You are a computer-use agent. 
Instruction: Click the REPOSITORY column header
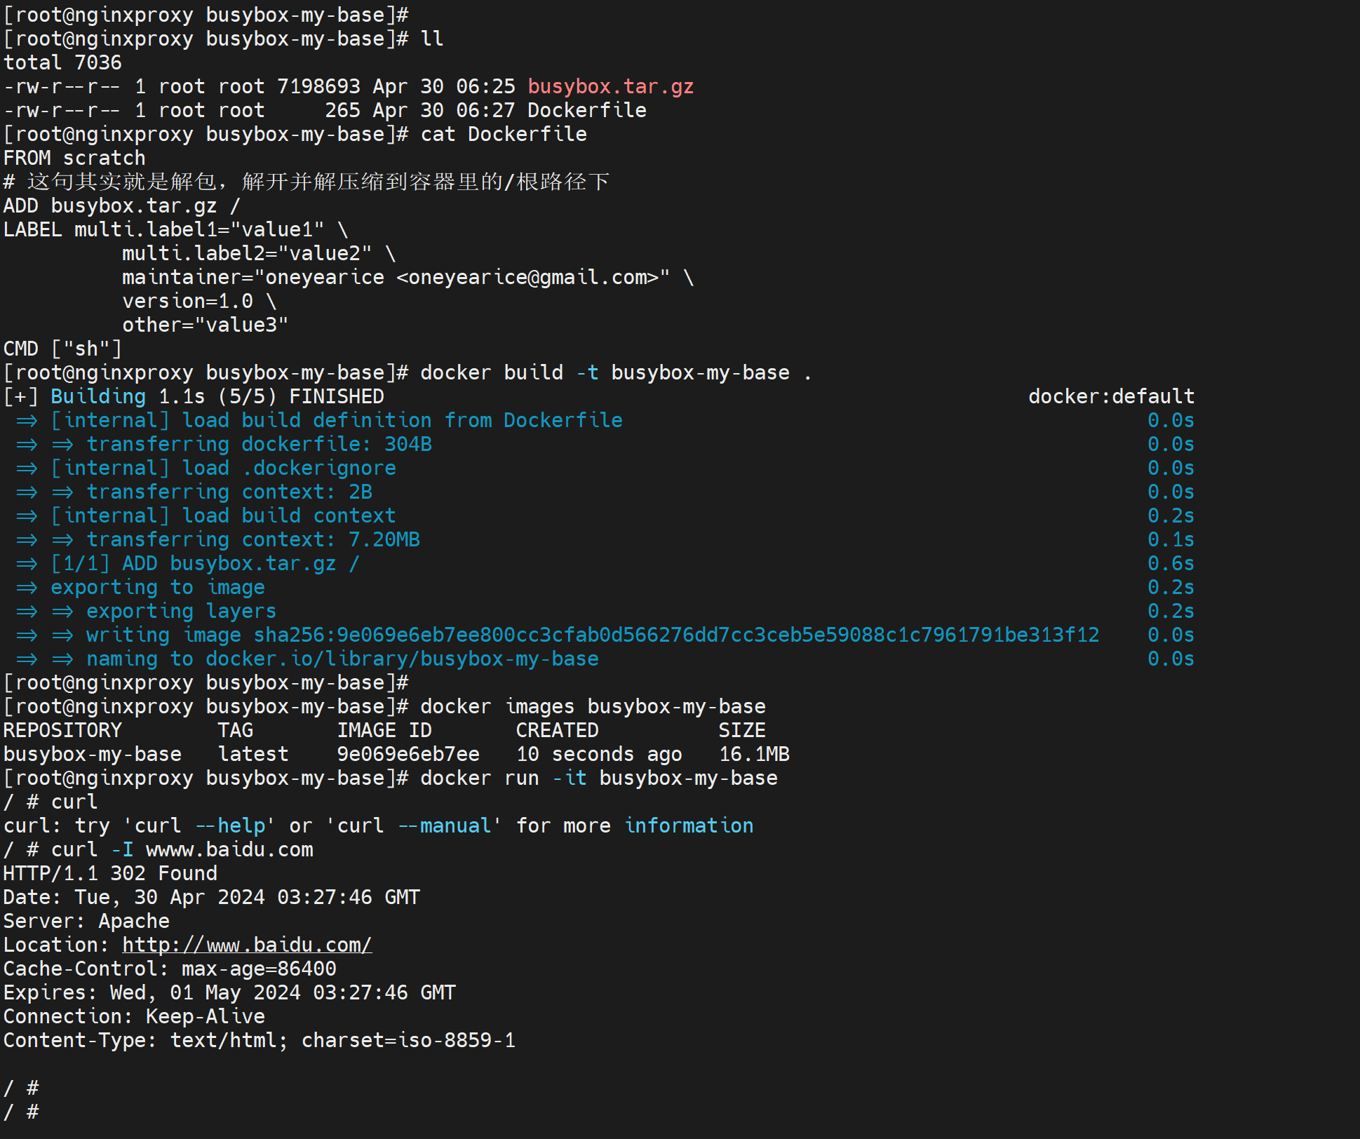(62, 730)
